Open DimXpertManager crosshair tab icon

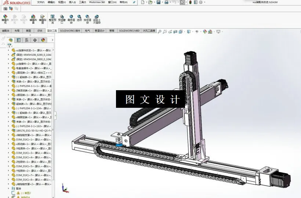(x=35, y=40)
